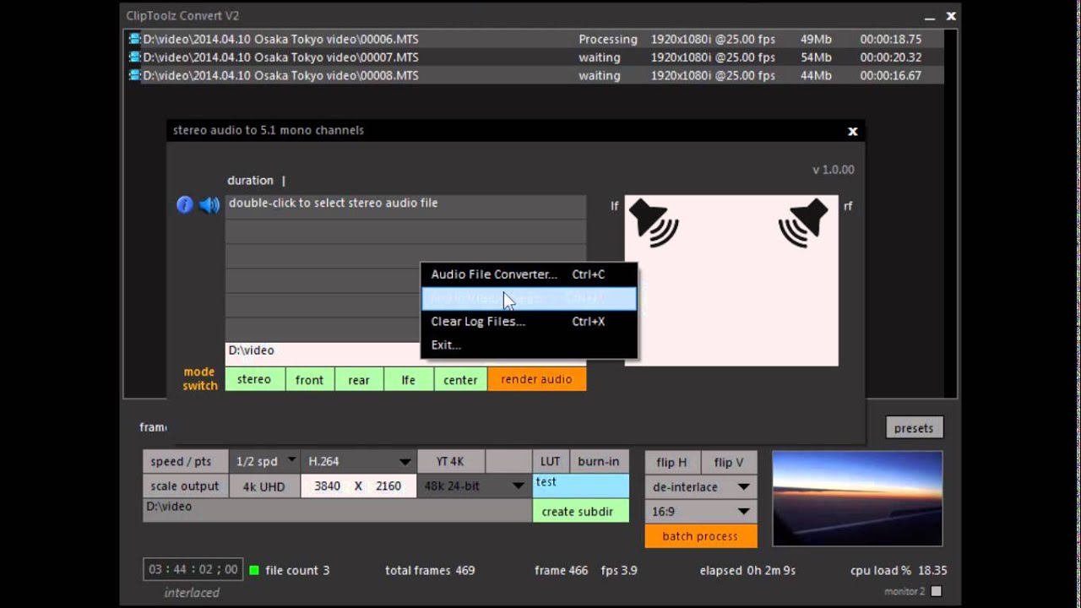Screen dimensions: 1081x608
Task: Choose Audio File Converter from context menu
Action: [x=529, y=274]
